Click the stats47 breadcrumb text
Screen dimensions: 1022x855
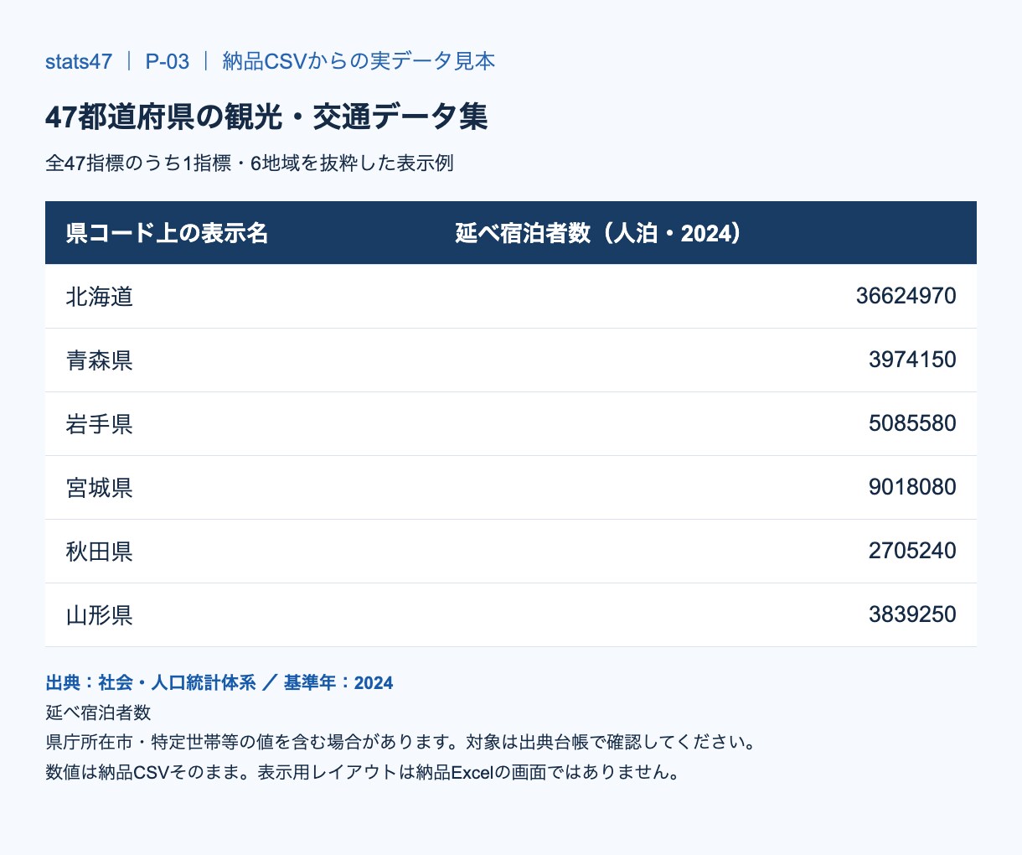tap(79, 61)
